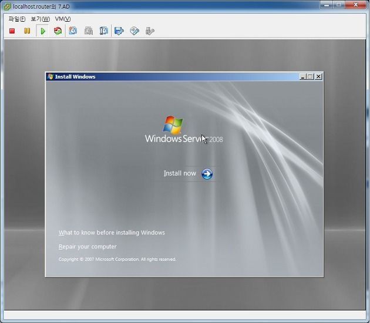Minimize the localhost.router console window

(x=327, y=5)
